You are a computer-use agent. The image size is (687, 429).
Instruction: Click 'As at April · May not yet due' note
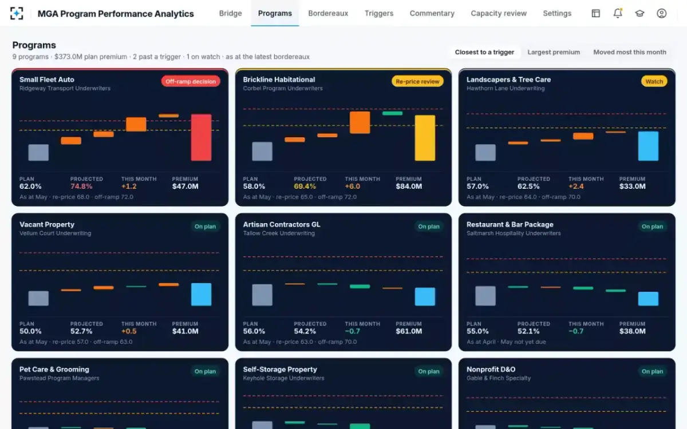click(506, 342)
